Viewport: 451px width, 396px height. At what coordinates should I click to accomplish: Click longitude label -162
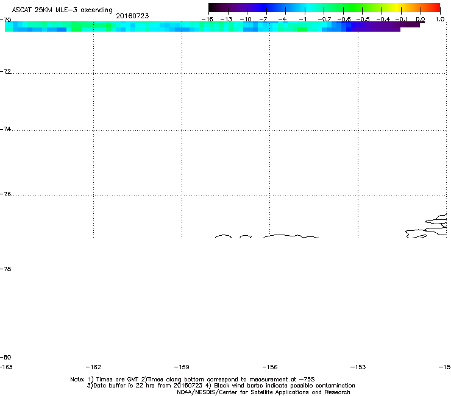click(93, 367)
